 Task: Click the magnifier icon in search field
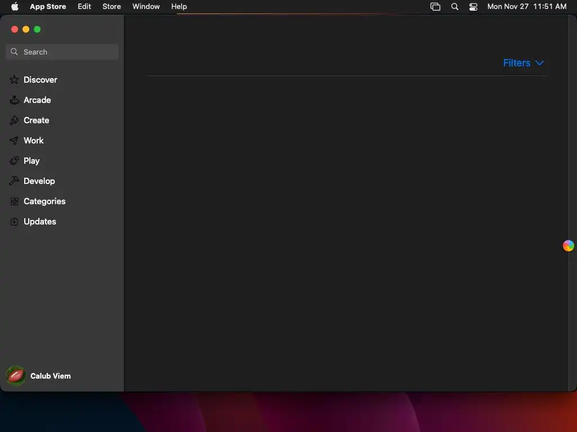[14, 52]
